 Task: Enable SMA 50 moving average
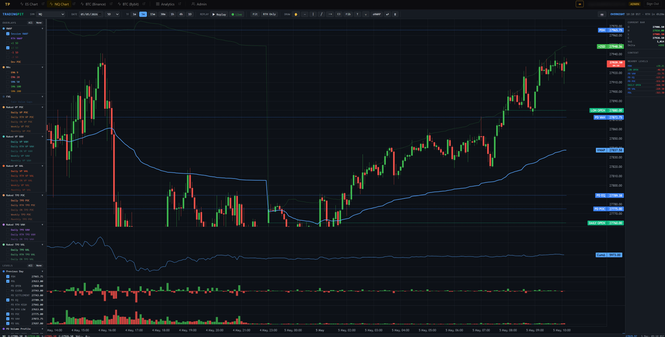(x=8, y=81)
